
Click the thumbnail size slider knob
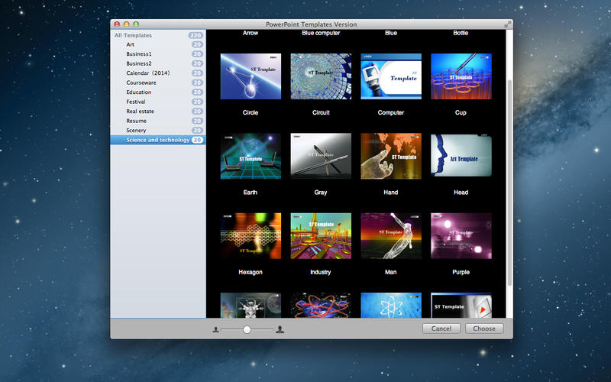pos(247,329)
